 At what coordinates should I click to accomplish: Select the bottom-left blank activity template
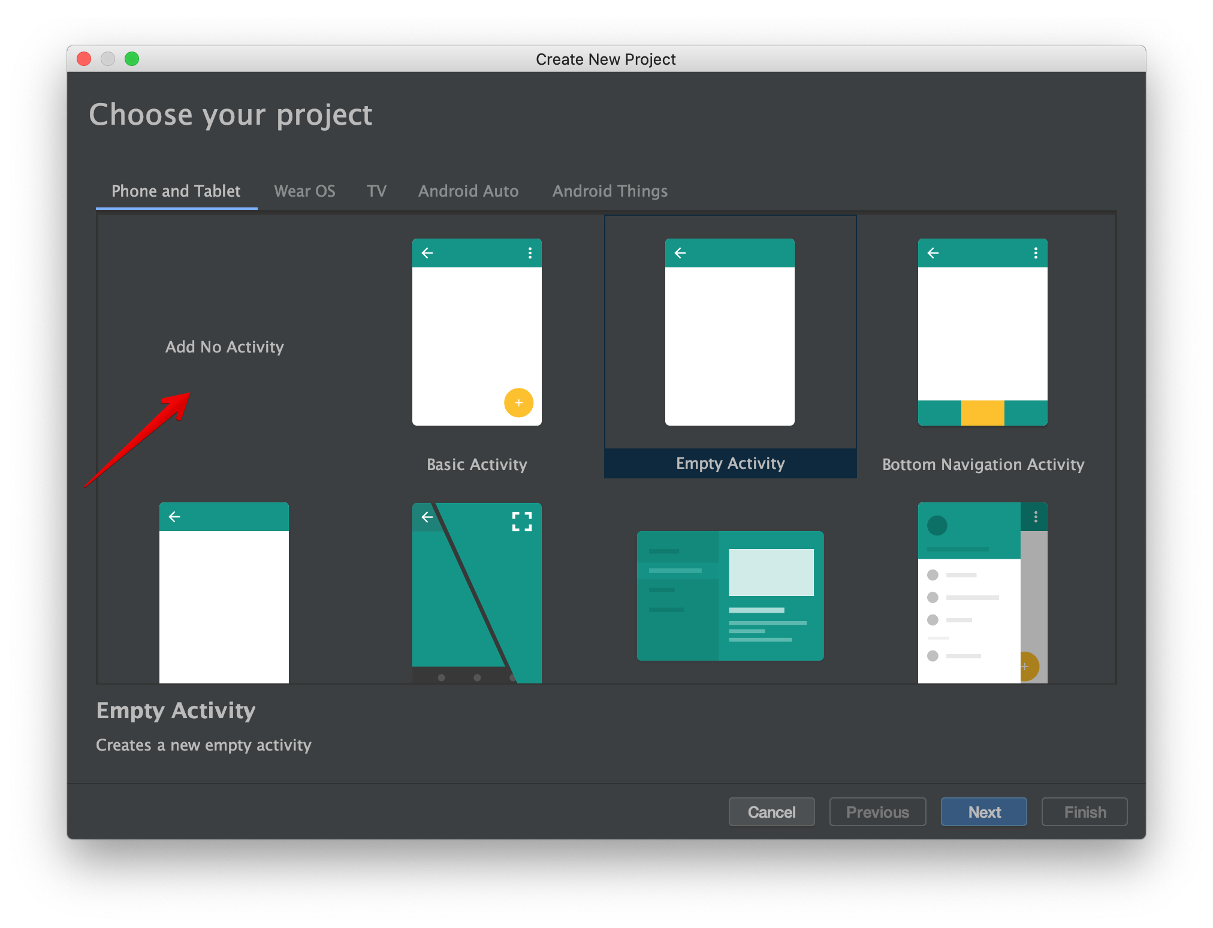(x=224, y=592)
